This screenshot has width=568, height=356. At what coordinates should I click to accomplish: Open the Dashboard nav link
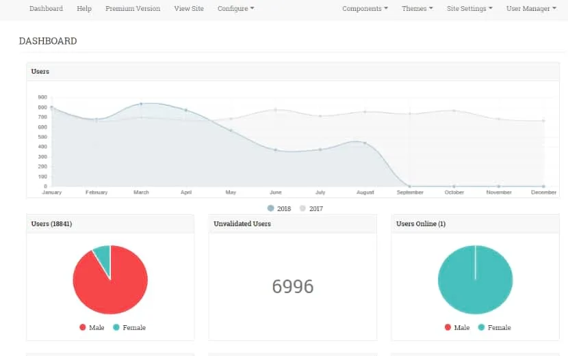[x=46, y=8]
